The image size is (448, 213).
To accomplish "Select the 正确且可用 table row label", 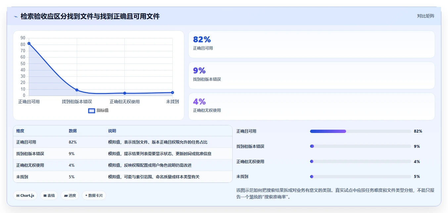I will 26,142.
